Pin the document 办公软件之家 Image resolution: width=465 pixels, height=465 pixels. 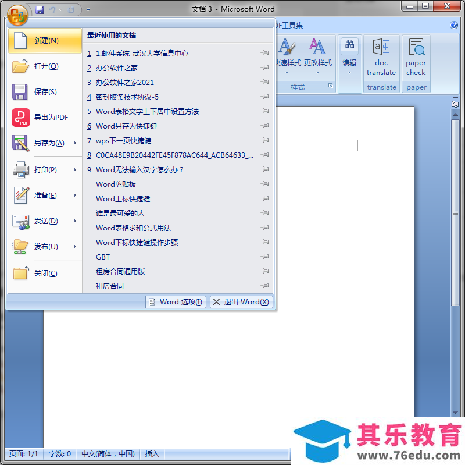click(x=264, y=68)
